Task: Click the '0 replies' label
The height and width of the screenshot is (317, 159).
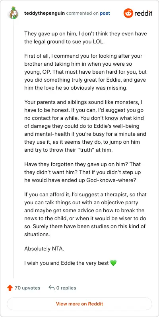Action: point(66,288)
